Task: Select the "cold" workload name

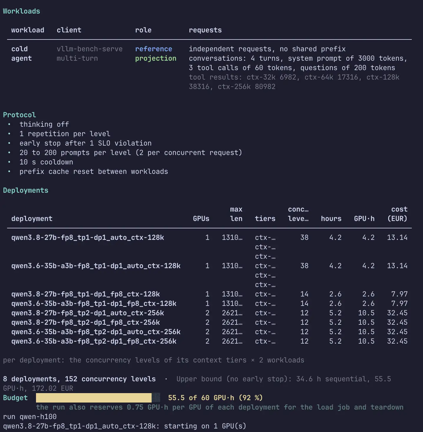Action: (x=19, y=49)
